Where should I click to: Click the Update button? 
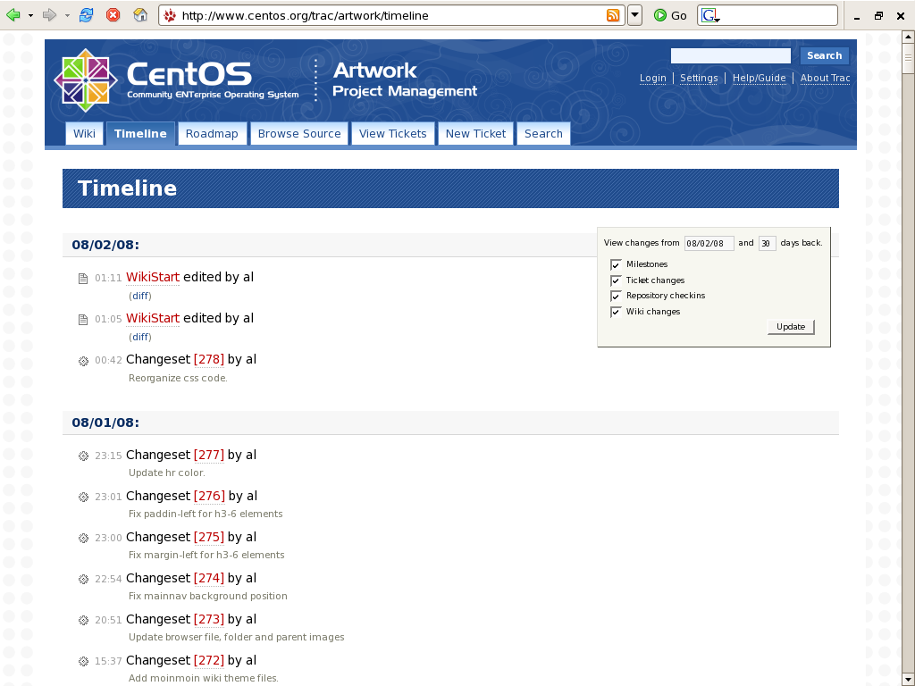point(791,327)
